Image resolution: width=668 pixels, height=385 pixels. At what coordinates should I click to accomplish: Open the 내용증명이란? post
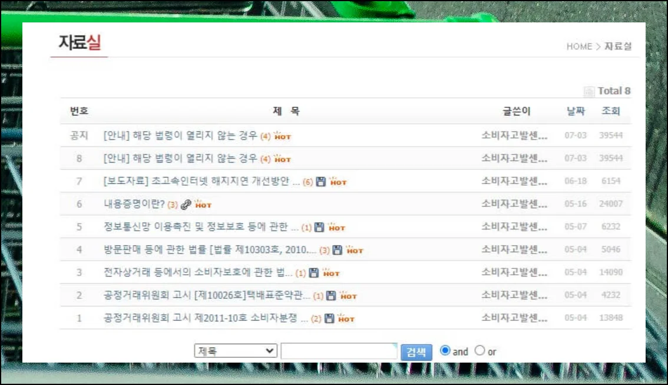click(x=134, y=204)
